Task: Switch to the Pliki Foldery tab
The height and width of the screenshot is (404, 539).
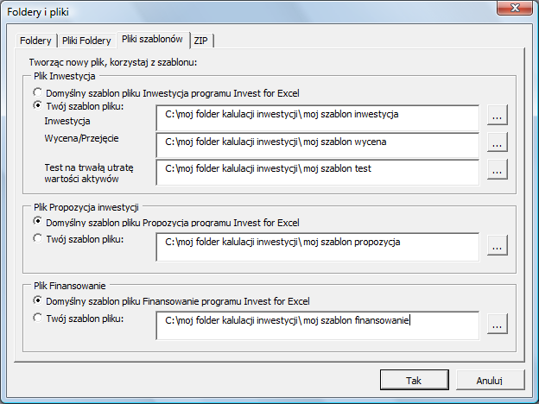Action: [x=86, y=41]
